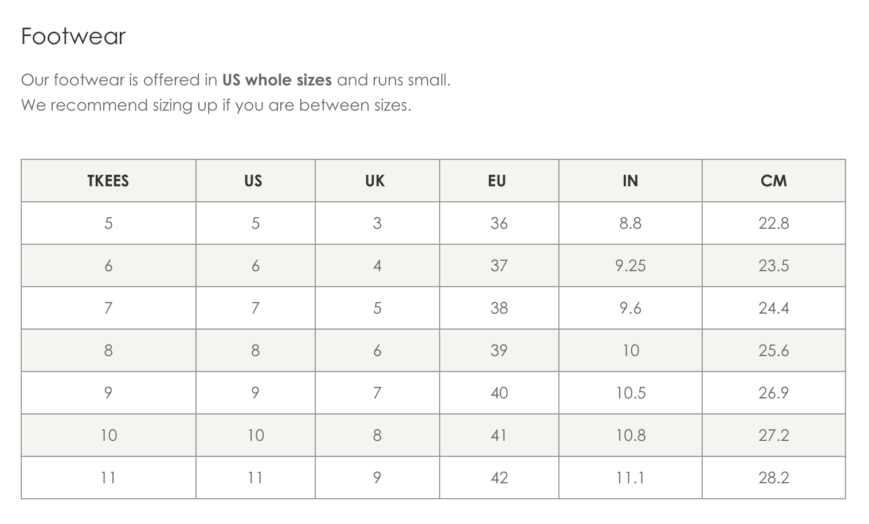Click the 28.2 cm cell
869x524 pixels.
click(773, 478)
